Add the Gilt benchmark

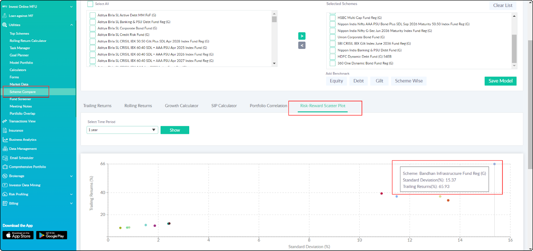click(379, 81)
